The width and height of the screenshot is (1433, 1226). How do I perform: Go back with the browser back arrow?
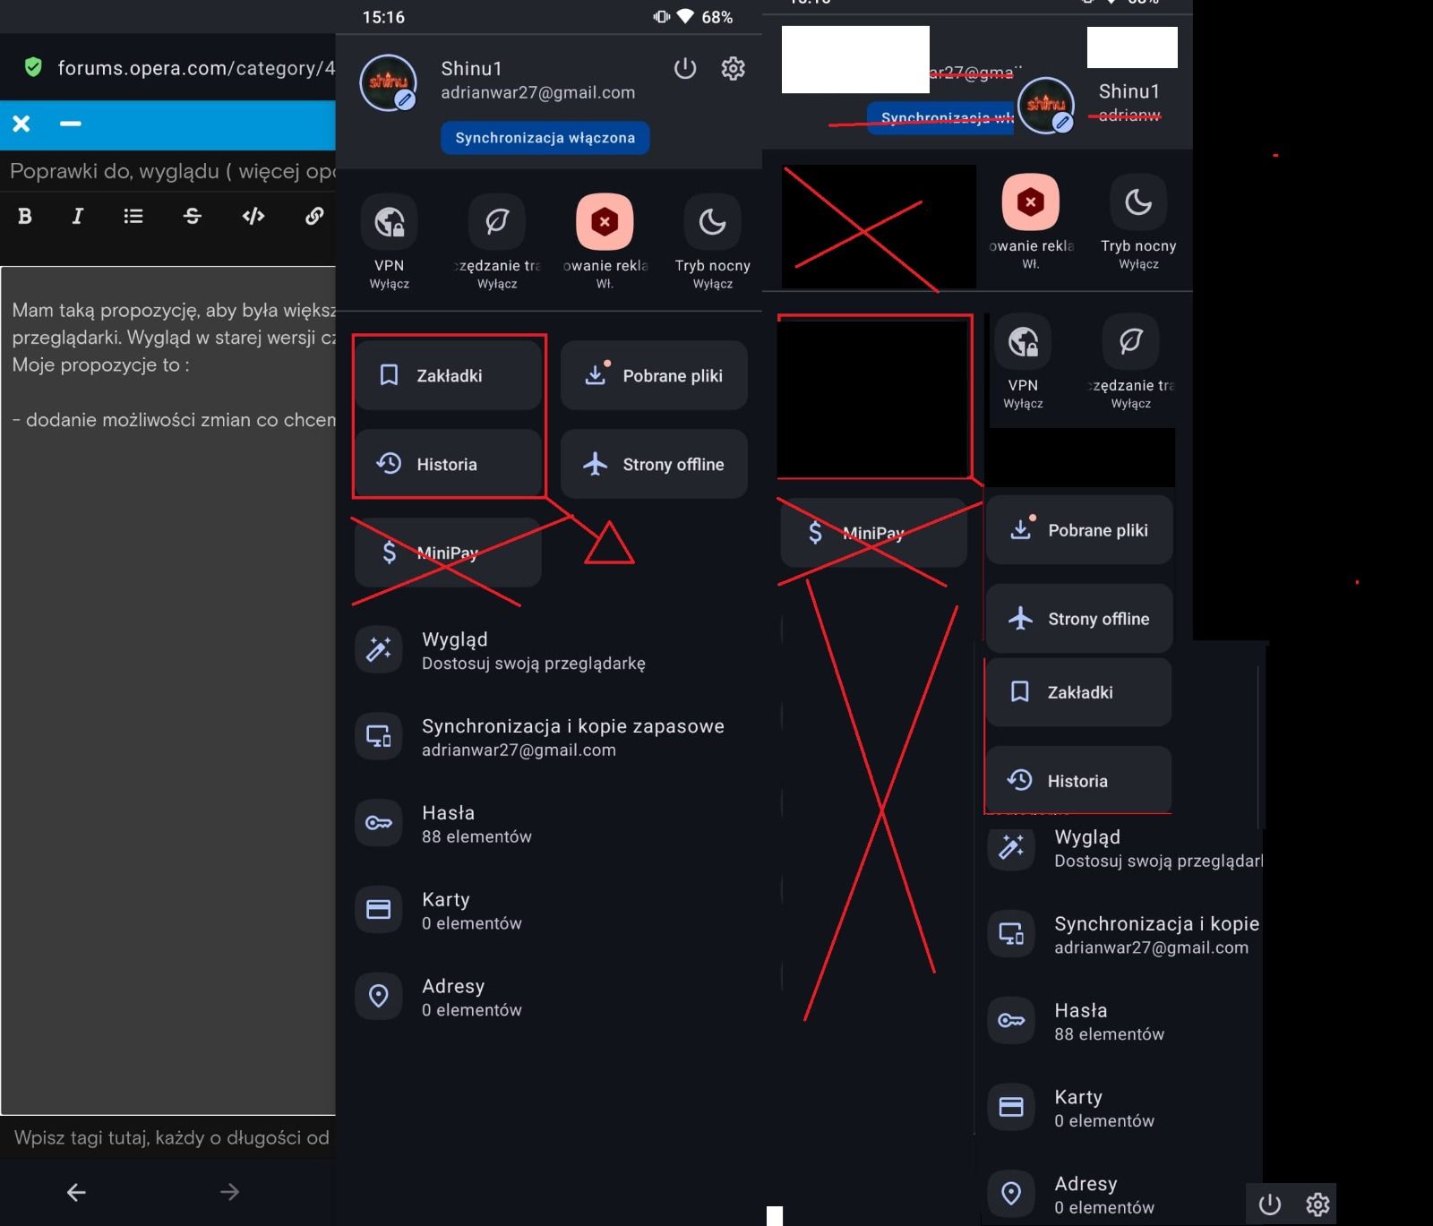[76, 1192]
